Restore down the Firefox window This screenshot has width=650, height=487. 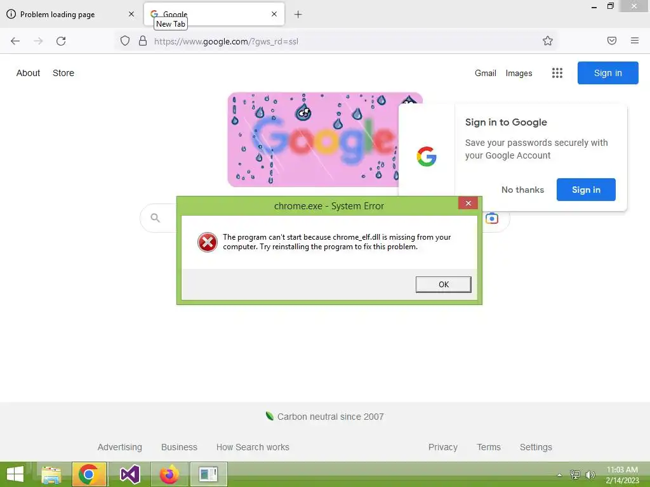click(x=610, y=6)
